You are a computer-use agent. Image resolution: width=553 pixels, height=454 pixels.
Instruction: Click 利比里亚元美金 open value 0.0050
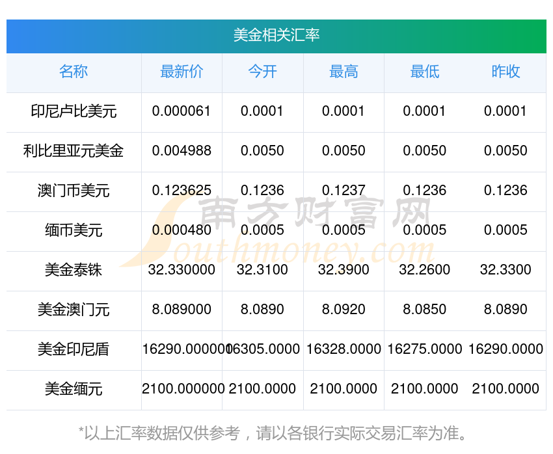point(262,151)
